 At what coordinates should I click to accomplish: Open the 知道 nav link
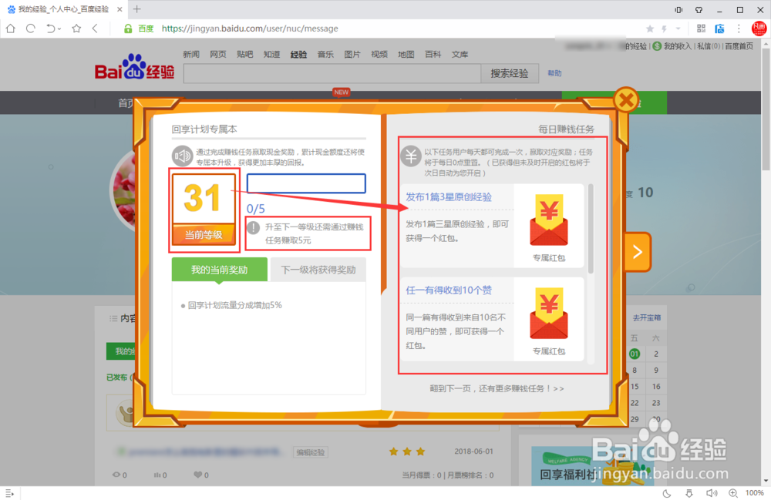[271, 54]
